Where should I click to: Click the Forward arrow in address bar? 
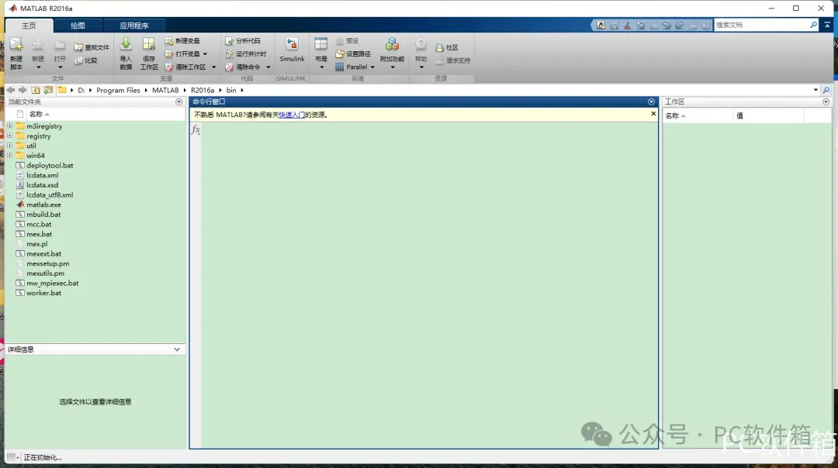pos(23,90)
